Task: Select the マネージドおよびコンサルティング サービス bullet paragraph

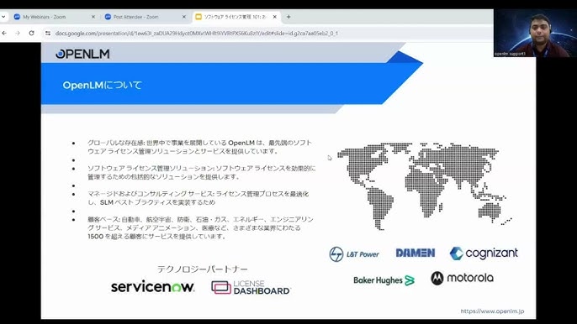Action: [x=198, y=198]
